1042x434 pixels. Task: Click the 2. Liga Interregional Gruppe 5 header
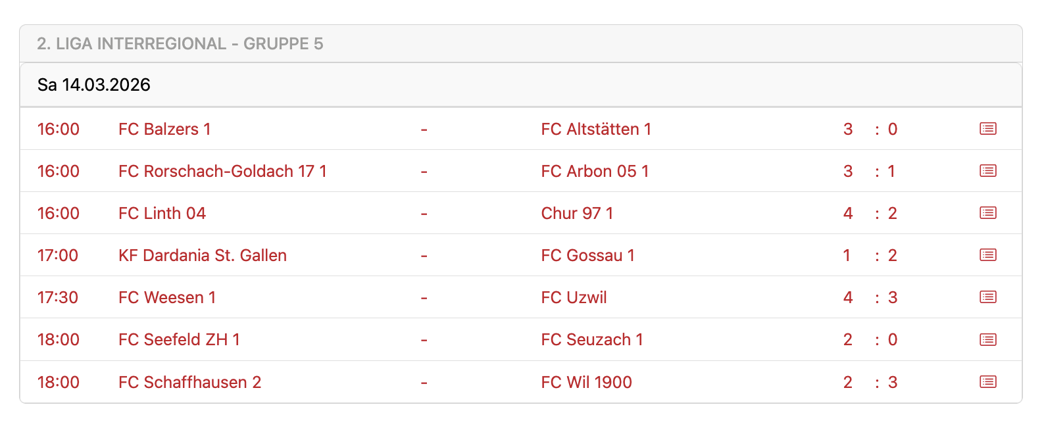(x=180, y=44)
